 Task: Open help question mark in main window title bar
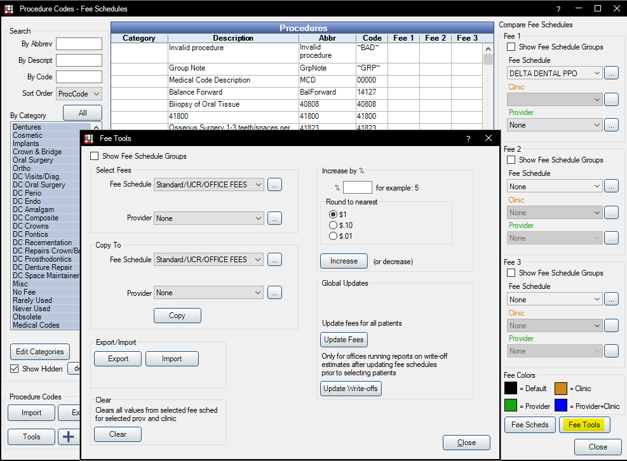point(558,9)
